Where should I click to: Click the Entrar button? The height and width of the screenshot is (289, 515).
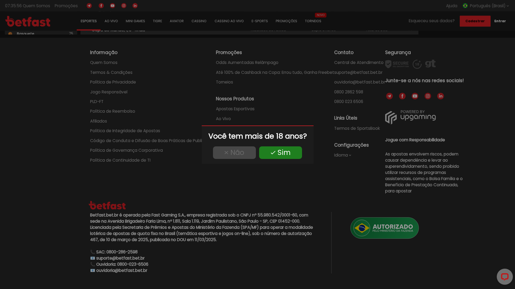pyautogui.click(x=500, y=21)
